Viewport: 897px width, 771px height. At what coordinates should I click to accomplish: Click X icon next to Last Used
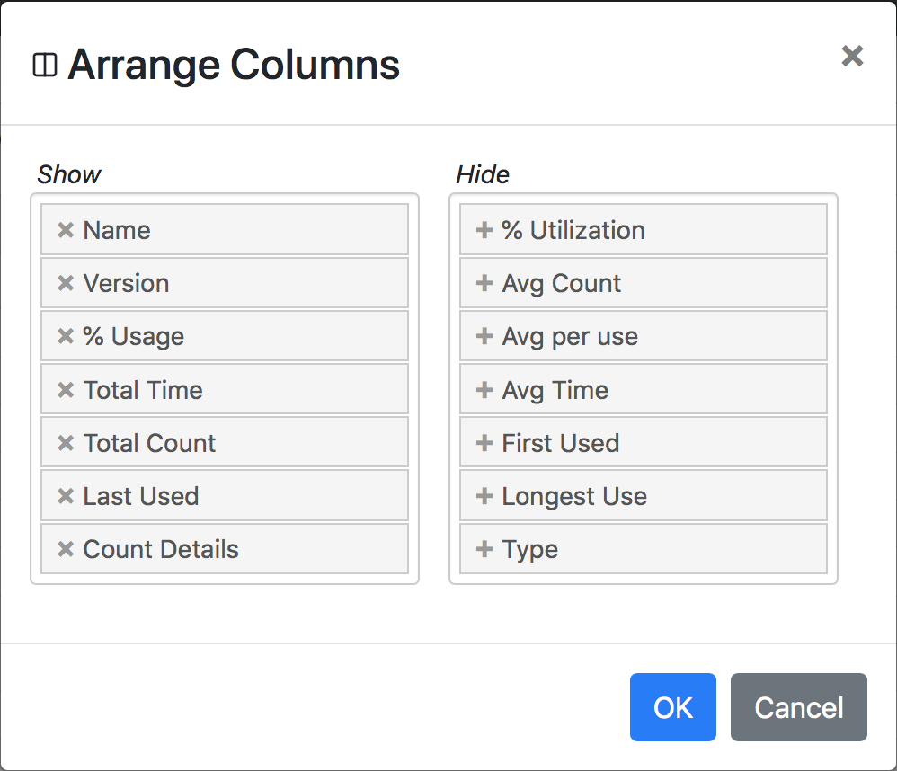click(66, 496)
